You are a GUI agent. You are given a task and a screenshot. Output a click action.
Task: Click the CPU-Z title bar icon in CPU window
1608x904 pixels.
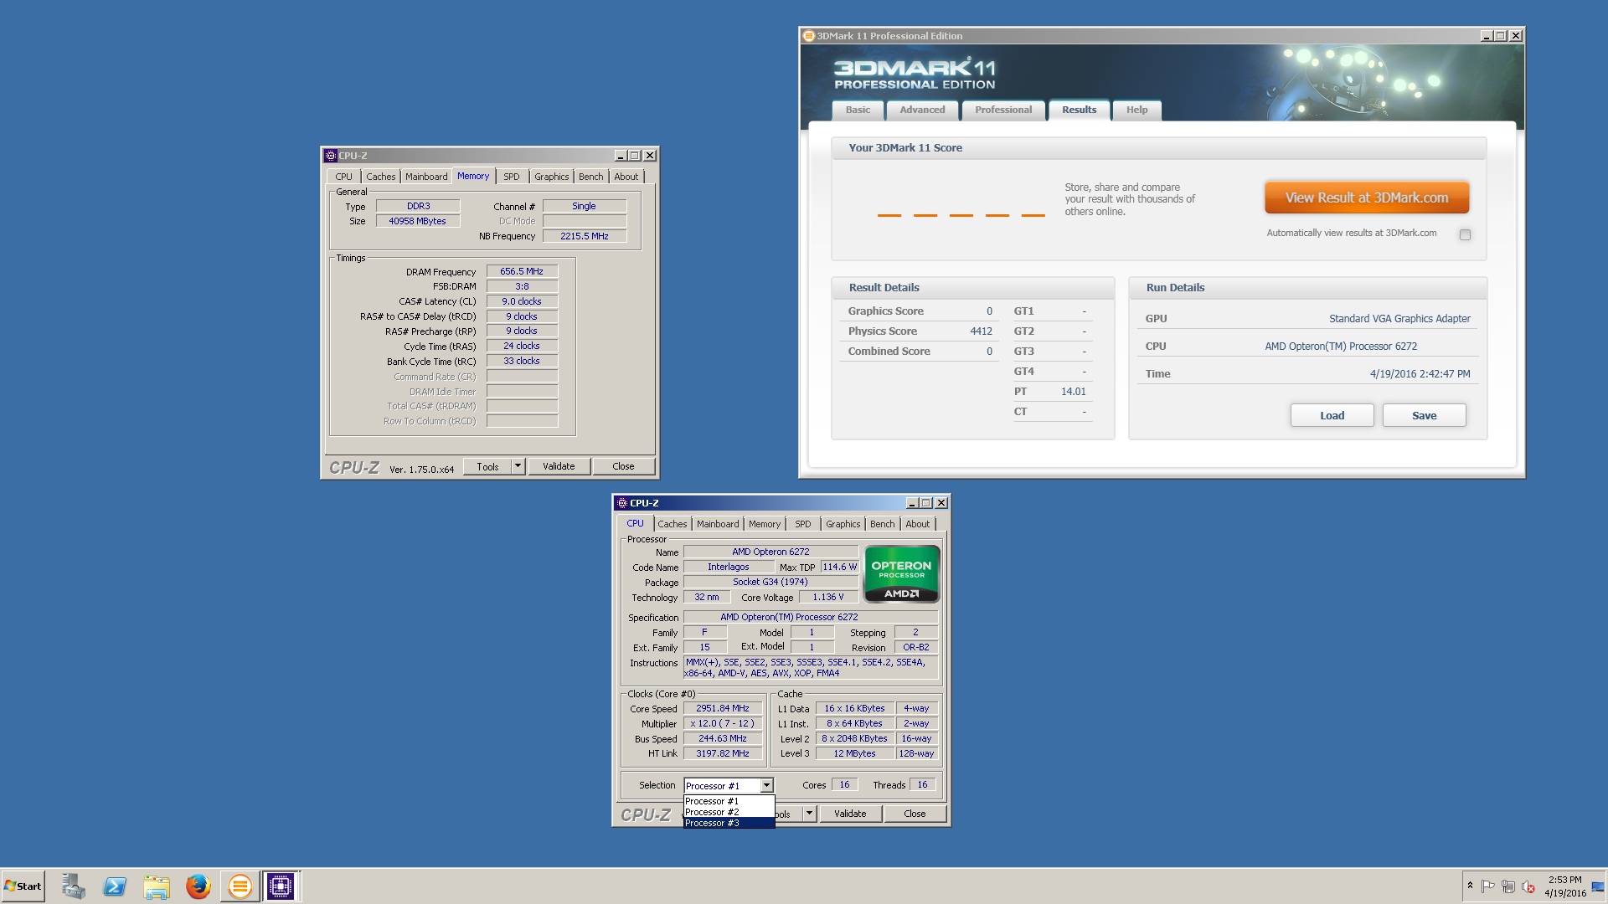[622, 503]
